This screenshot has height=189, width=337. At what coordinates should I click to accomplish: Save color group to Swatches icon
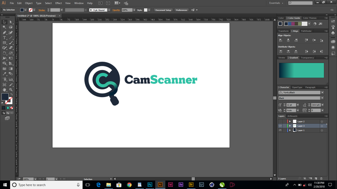tap(320, 24)
